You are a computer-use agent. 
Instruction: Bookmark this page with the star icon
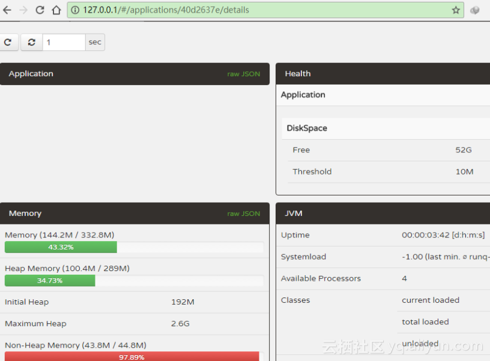(456, 10)
